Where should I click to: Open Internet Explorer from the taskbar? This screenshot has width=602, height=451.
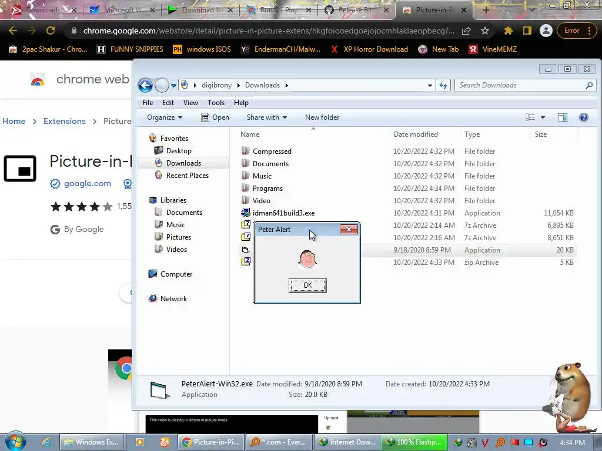46,442
